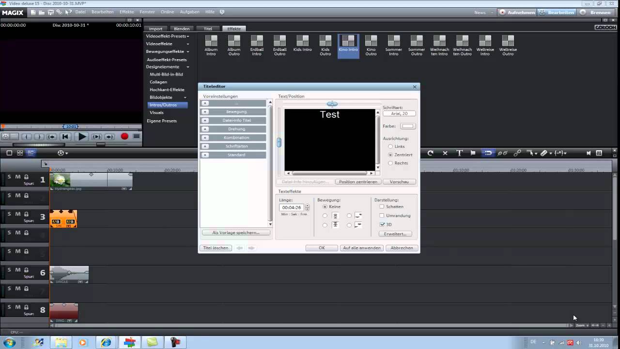Select Zentriert alignment radio button
The height and width of the screenshot is (349, 620).
click(x=390, y=155)
